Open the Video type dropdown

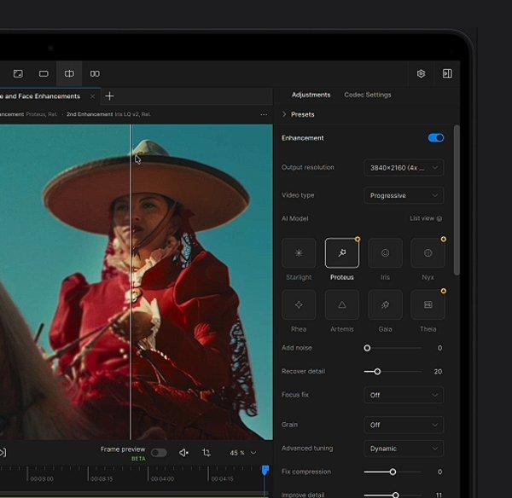(404, 195)
